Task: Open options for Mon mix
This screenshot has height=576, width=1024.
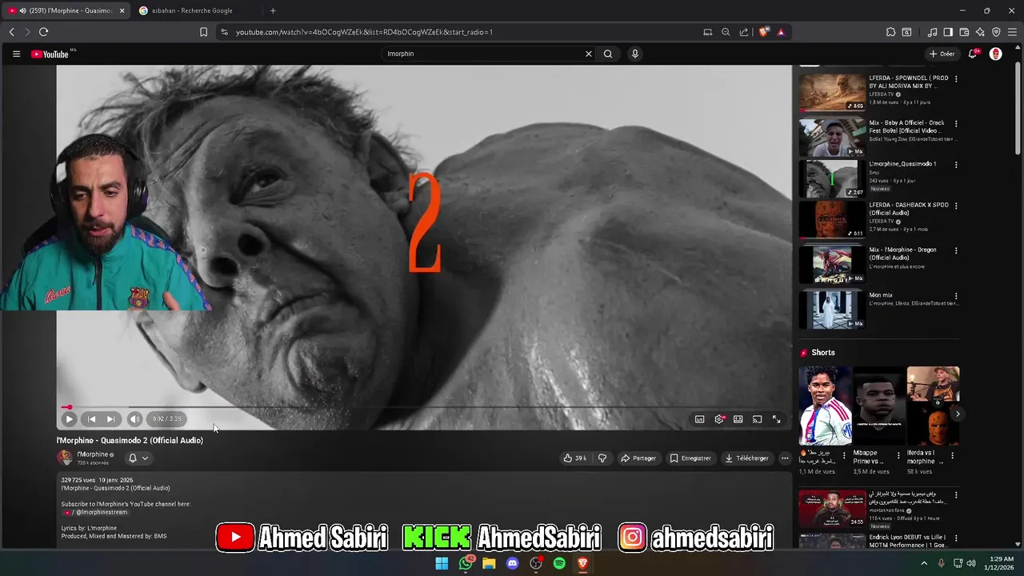Action: tap(956, 296)
